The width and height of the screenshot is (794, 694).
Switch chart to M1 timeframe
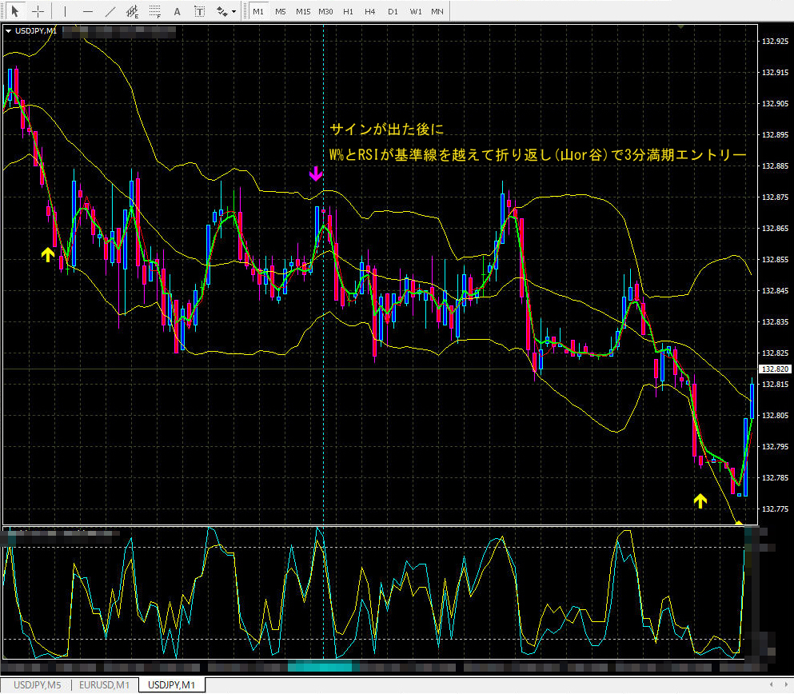click(x=258, y=11)
